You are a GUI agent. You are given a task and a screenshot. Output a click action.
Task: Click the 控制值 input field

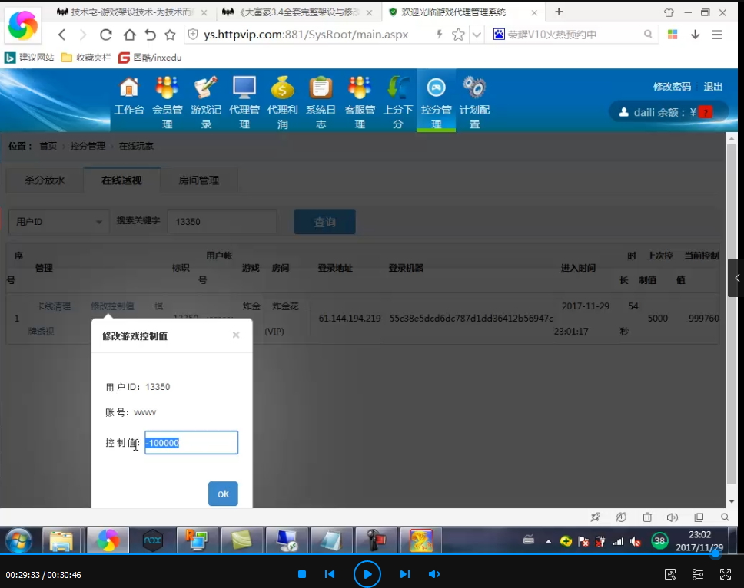tap(191, 443)
